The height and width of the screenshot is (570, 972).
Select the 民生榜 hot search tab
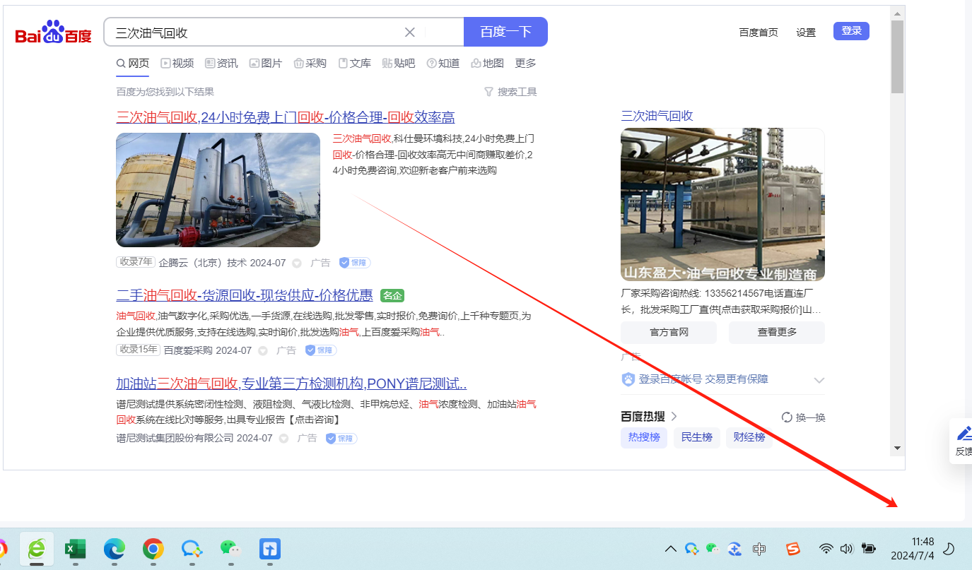click(696, 437)
